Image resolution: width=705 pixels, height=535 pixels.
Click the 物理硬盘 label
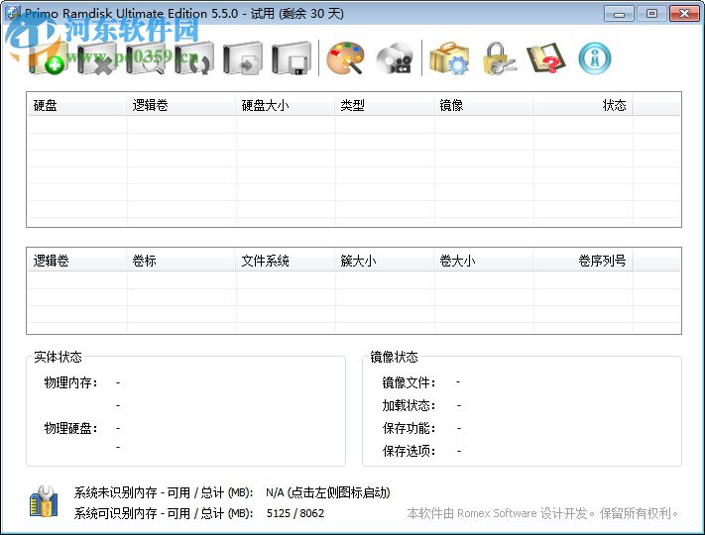click(x=70, y=428)
